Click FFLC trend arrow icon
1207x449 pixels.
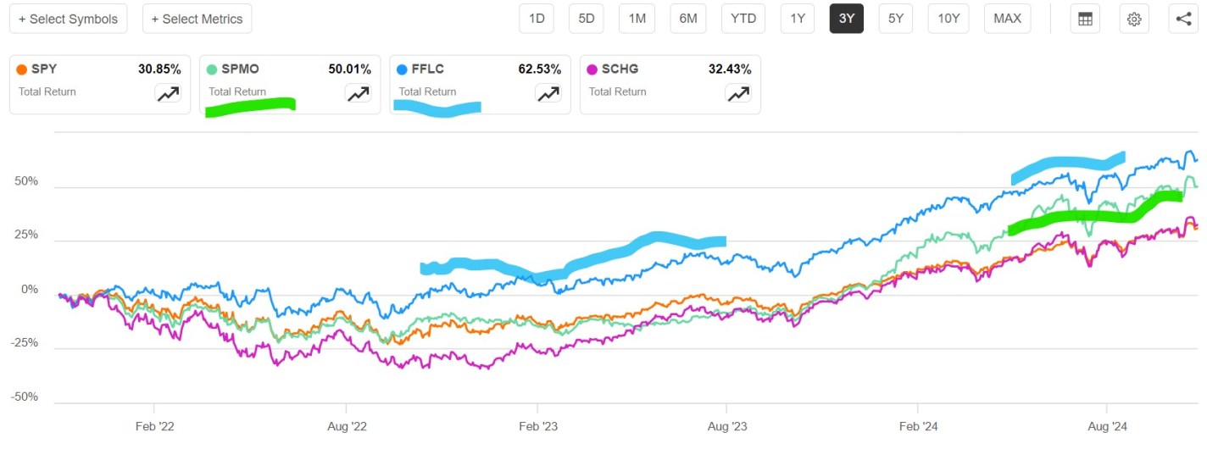click(548, 93)
